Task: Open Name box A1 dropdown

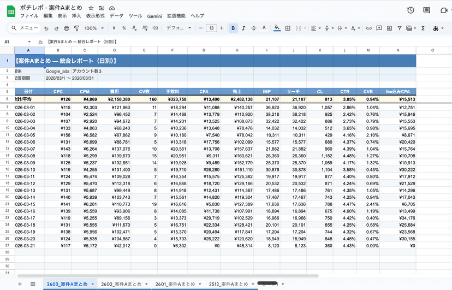Action: (x=29, y=42)
